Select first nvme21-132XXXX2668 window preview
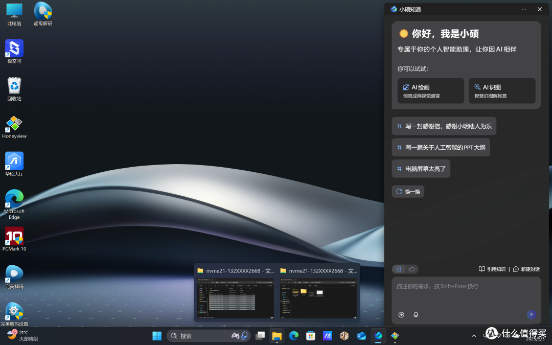The image size is (552, 345). tap(235, 292)
